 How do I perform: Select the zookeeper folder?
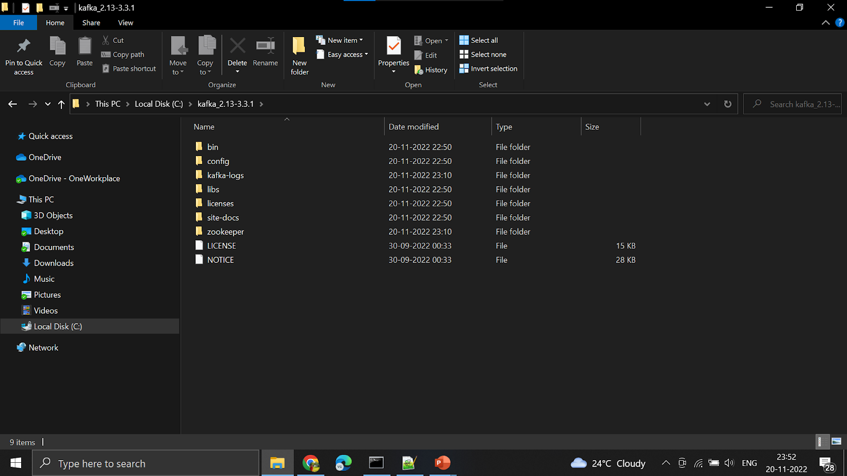coord(226,232)
